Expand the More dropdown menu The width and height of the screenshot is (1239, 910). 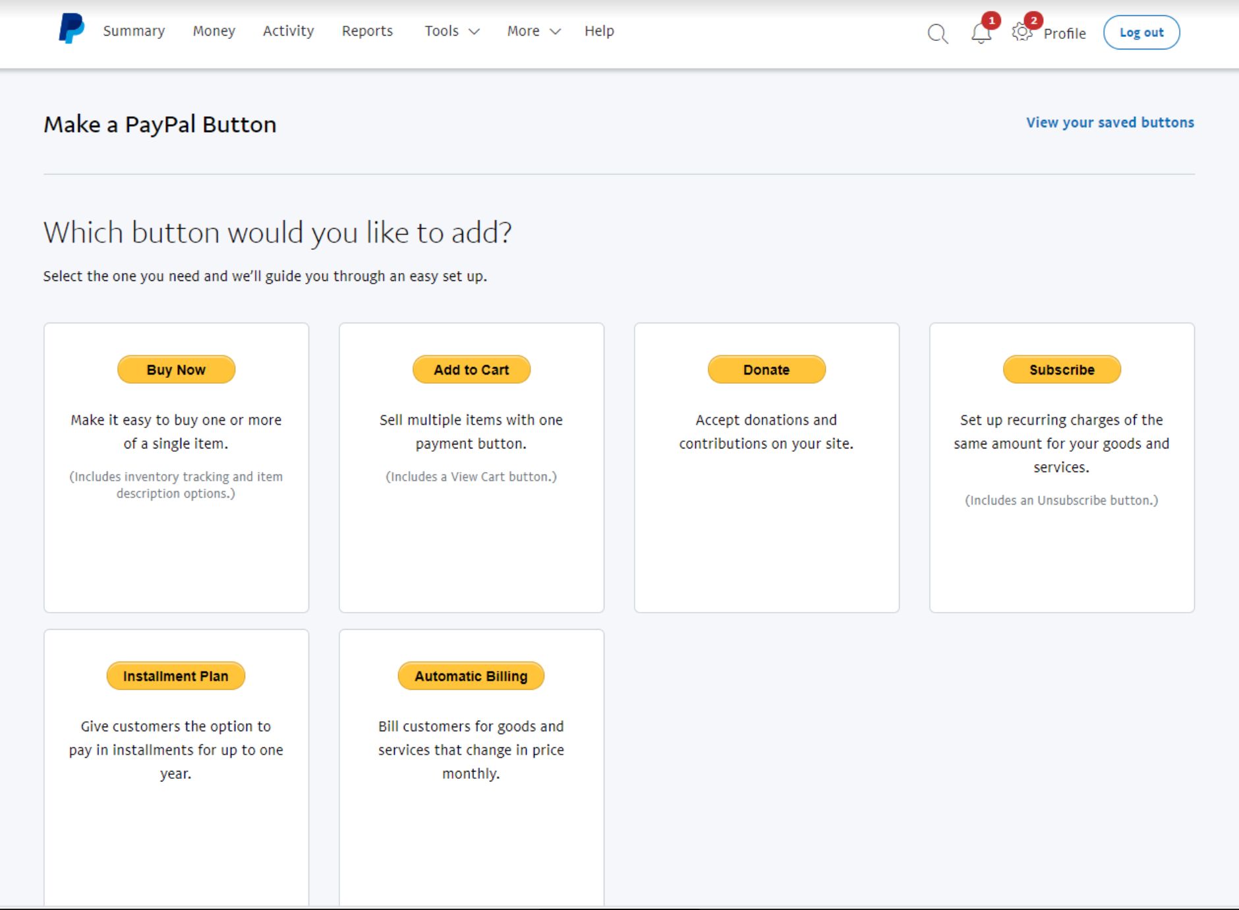(x=533, y=31)
